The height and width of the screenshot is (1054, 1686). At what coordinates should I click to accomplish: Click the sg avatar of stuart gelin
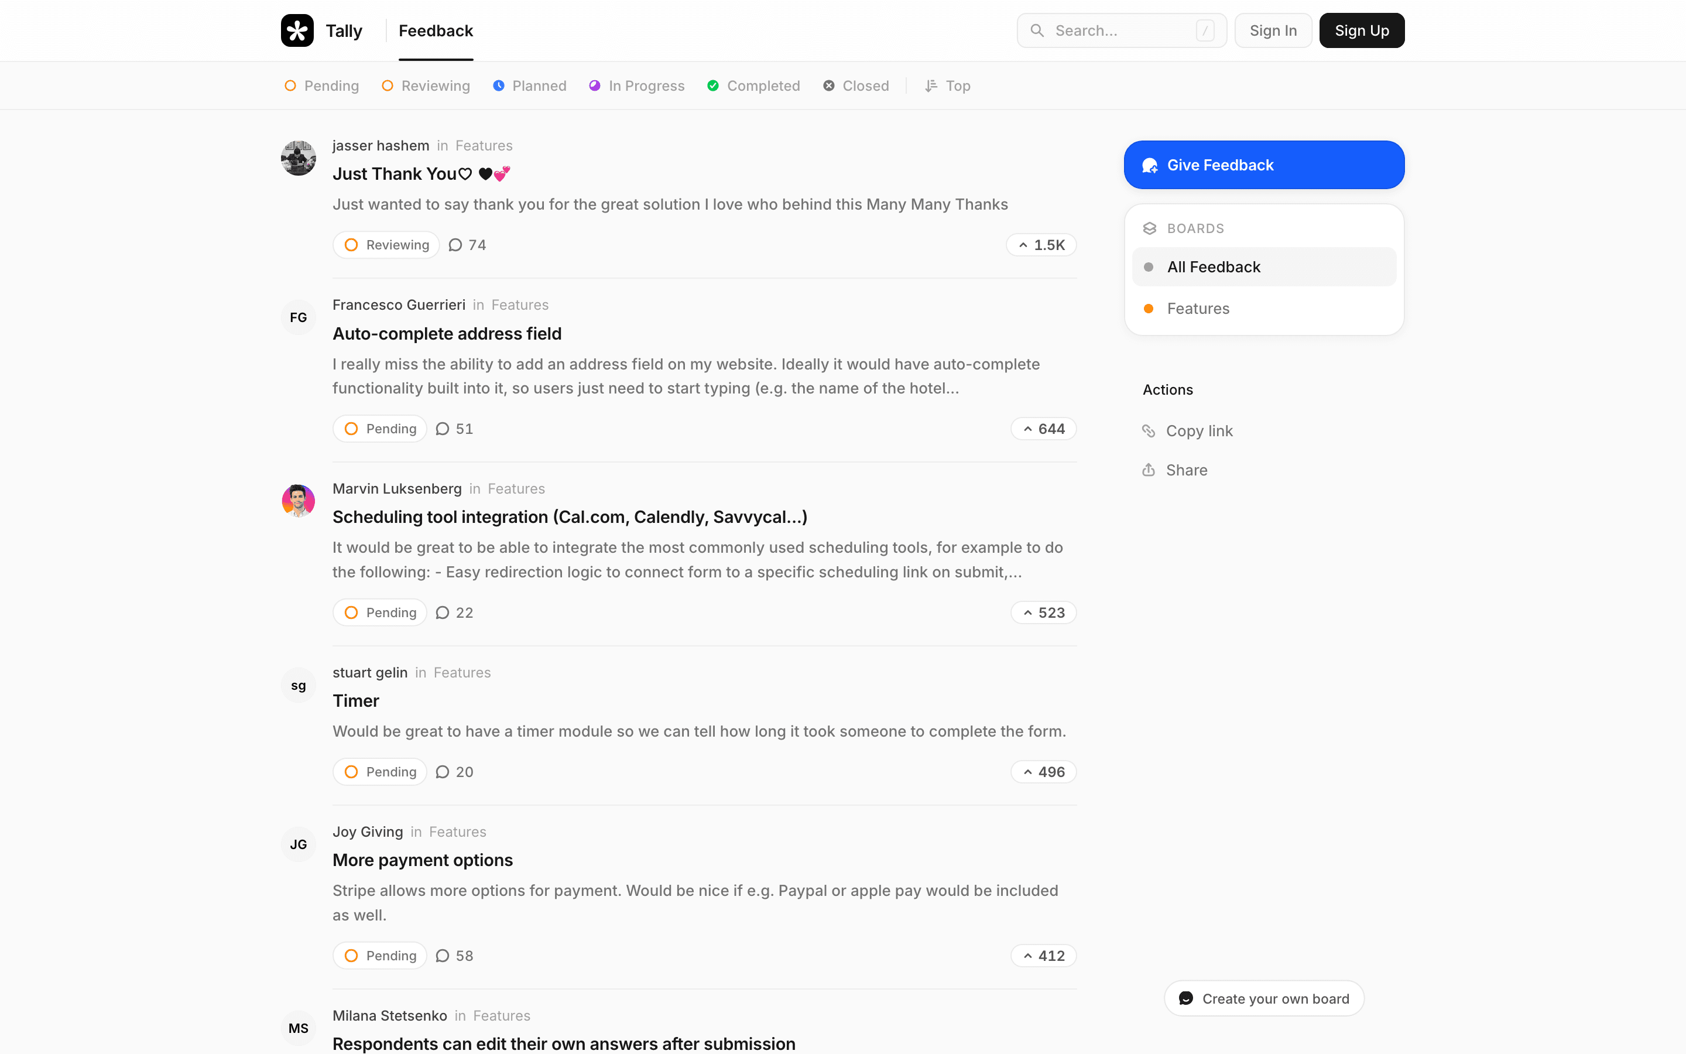(298, 685)
